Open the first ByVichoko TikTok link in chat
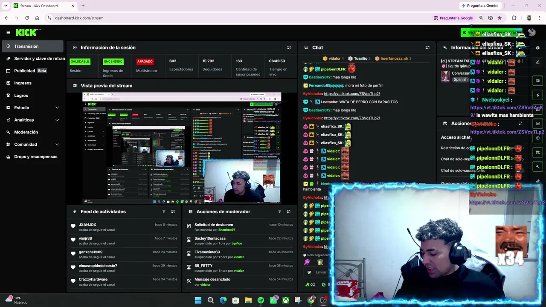The height and width of the screenshot is (307, 546). [x=352, y=94]
